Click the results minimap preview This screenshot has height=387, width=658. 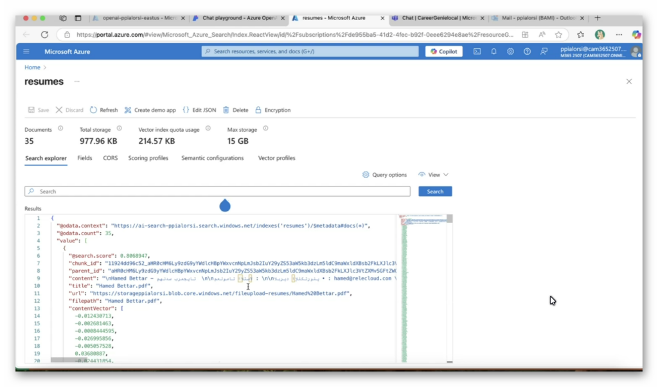tap(421, 289)
